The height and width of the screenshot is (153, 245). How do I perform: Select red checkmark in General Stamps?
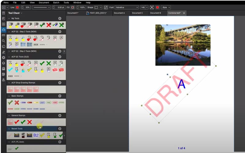point(17,122)
